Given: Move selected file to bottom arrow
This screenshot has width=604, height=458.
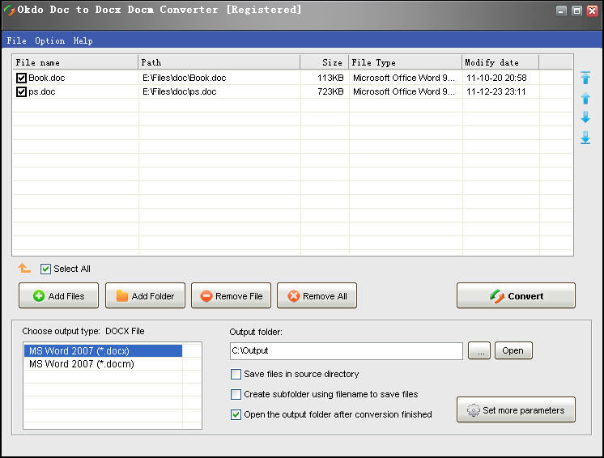Looking at the screenshot, I should click(x=585, y=138).
